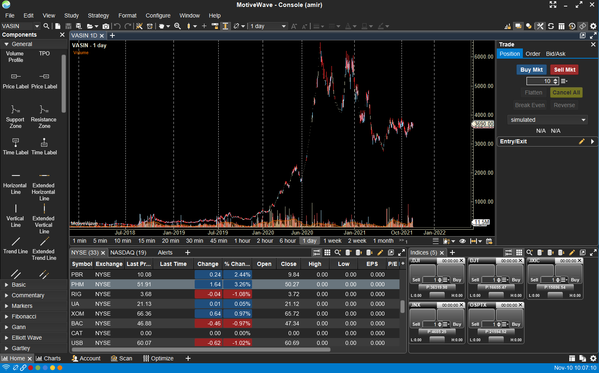Image resolution: width=599 pixels, height=373 pixels.
Task: Click the Buy Mkt button
Action: 531,70
